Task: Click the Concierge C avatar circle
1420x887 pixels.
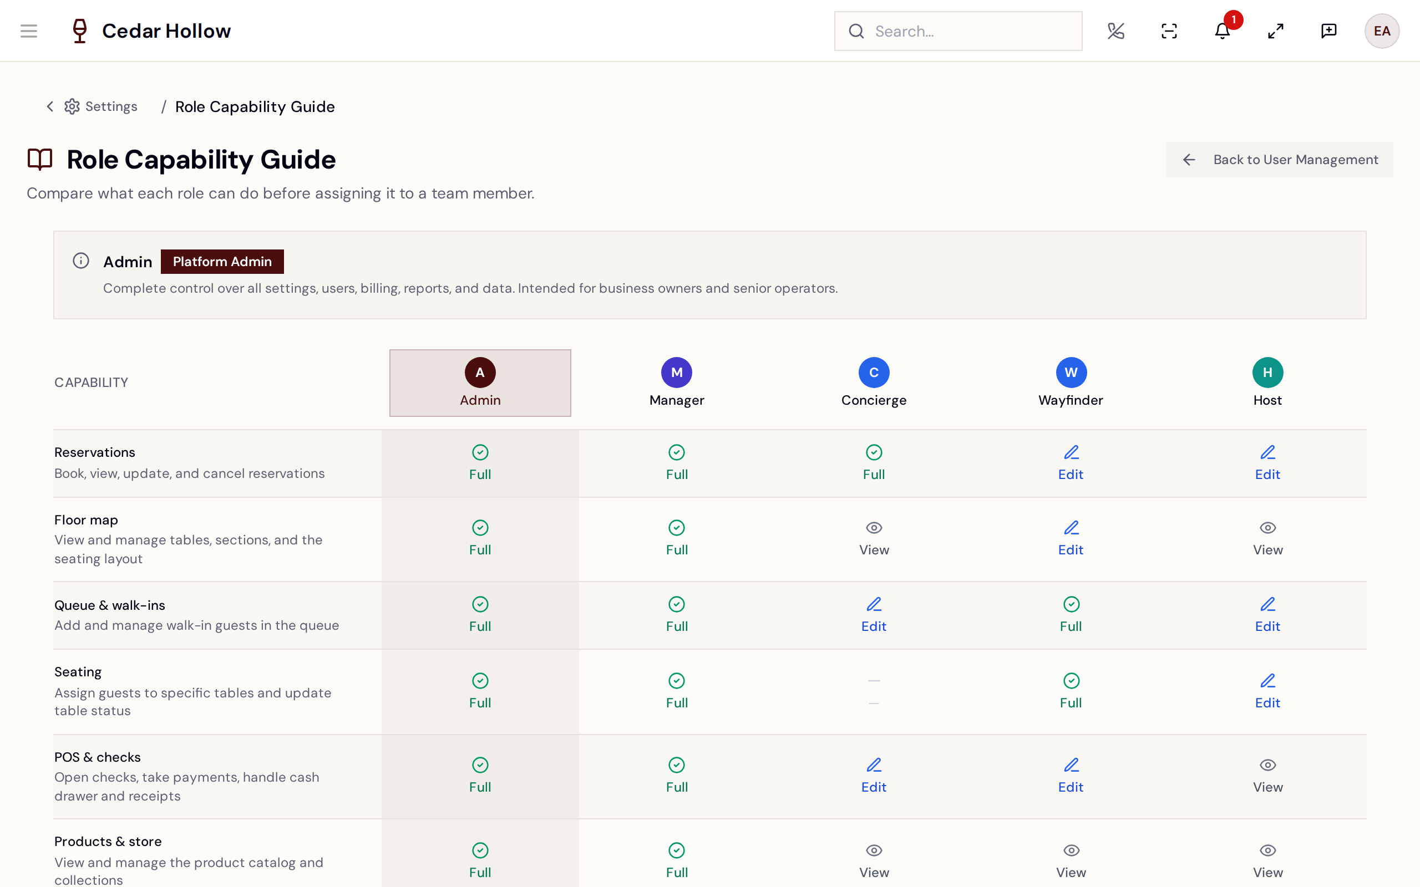Action: coord(874,373)
